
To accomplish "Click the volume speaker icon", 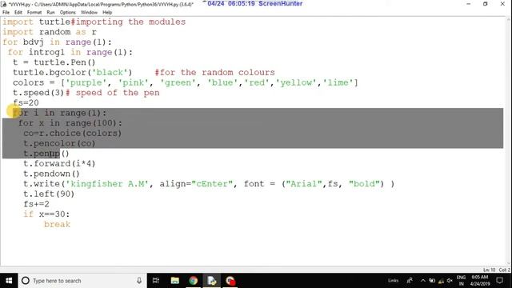I will coord(450,281).
